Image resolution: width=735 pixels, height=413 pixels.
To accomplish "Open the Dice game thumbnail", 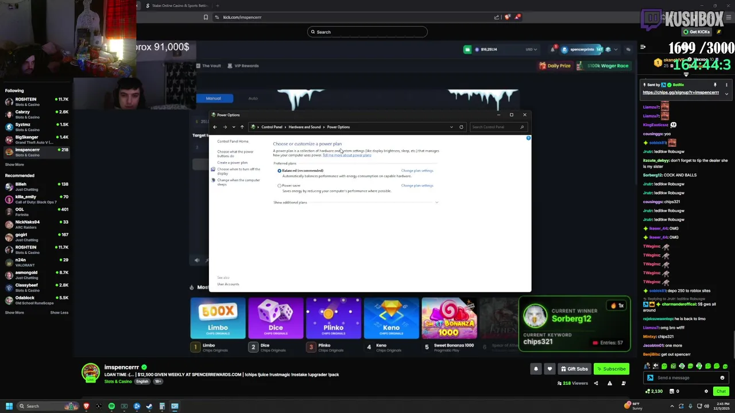I will tap(276, 318).
